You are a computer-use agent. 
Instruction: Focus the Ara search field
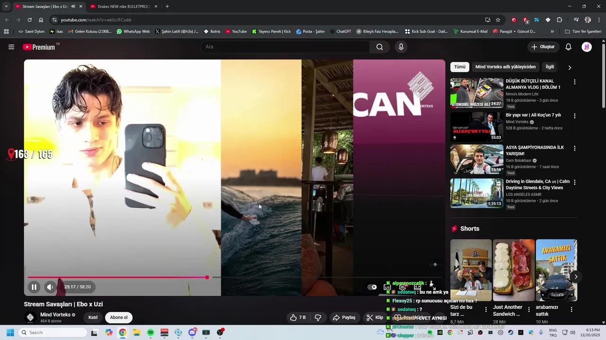pyautogui.click(x=285, y=47)
